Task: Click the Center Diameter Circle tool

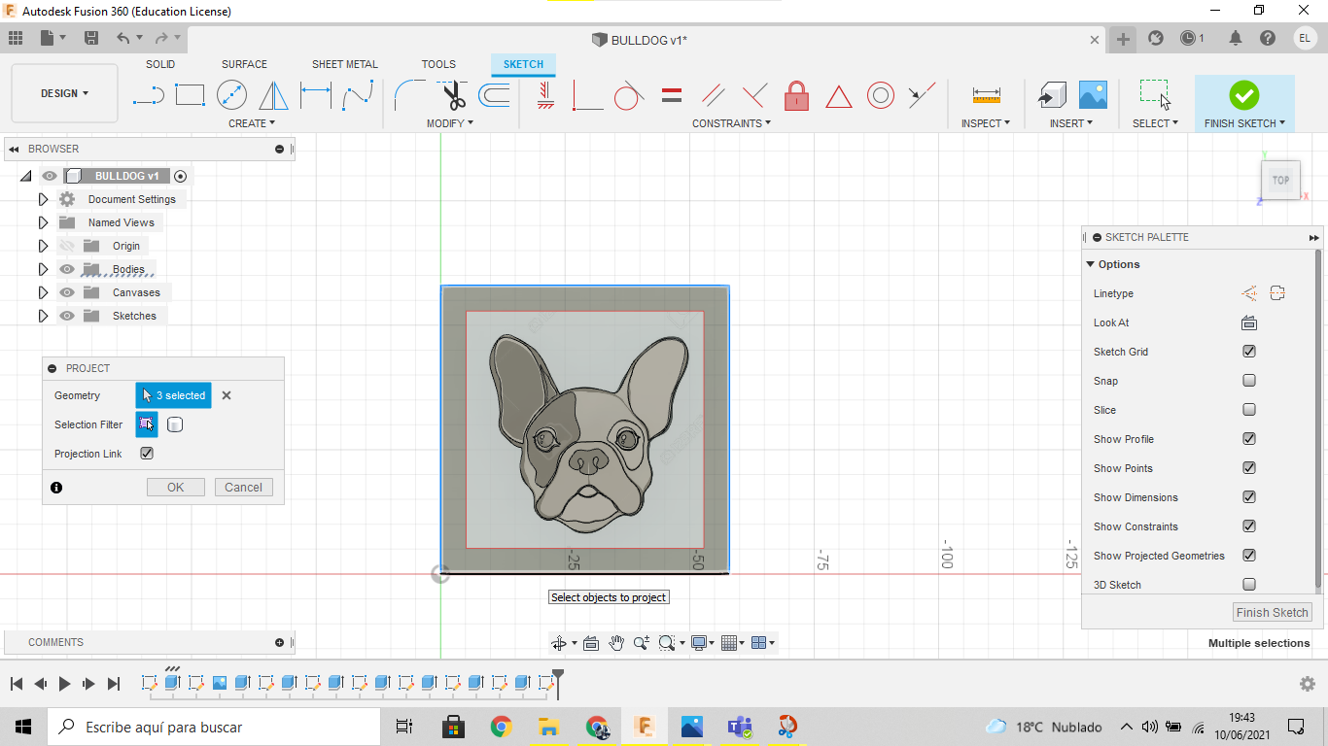Action: [x=231, y=95]
